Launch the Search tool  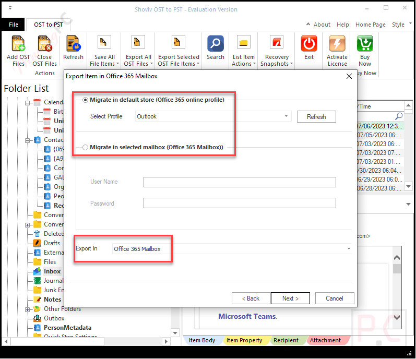coord(216,47)
